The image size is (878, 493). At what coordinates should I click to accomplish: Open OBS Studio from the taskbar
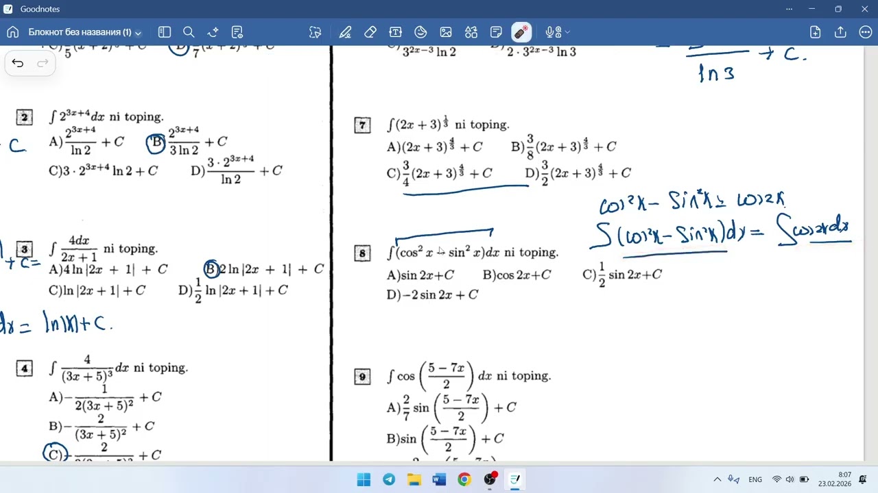click(490, 479)
